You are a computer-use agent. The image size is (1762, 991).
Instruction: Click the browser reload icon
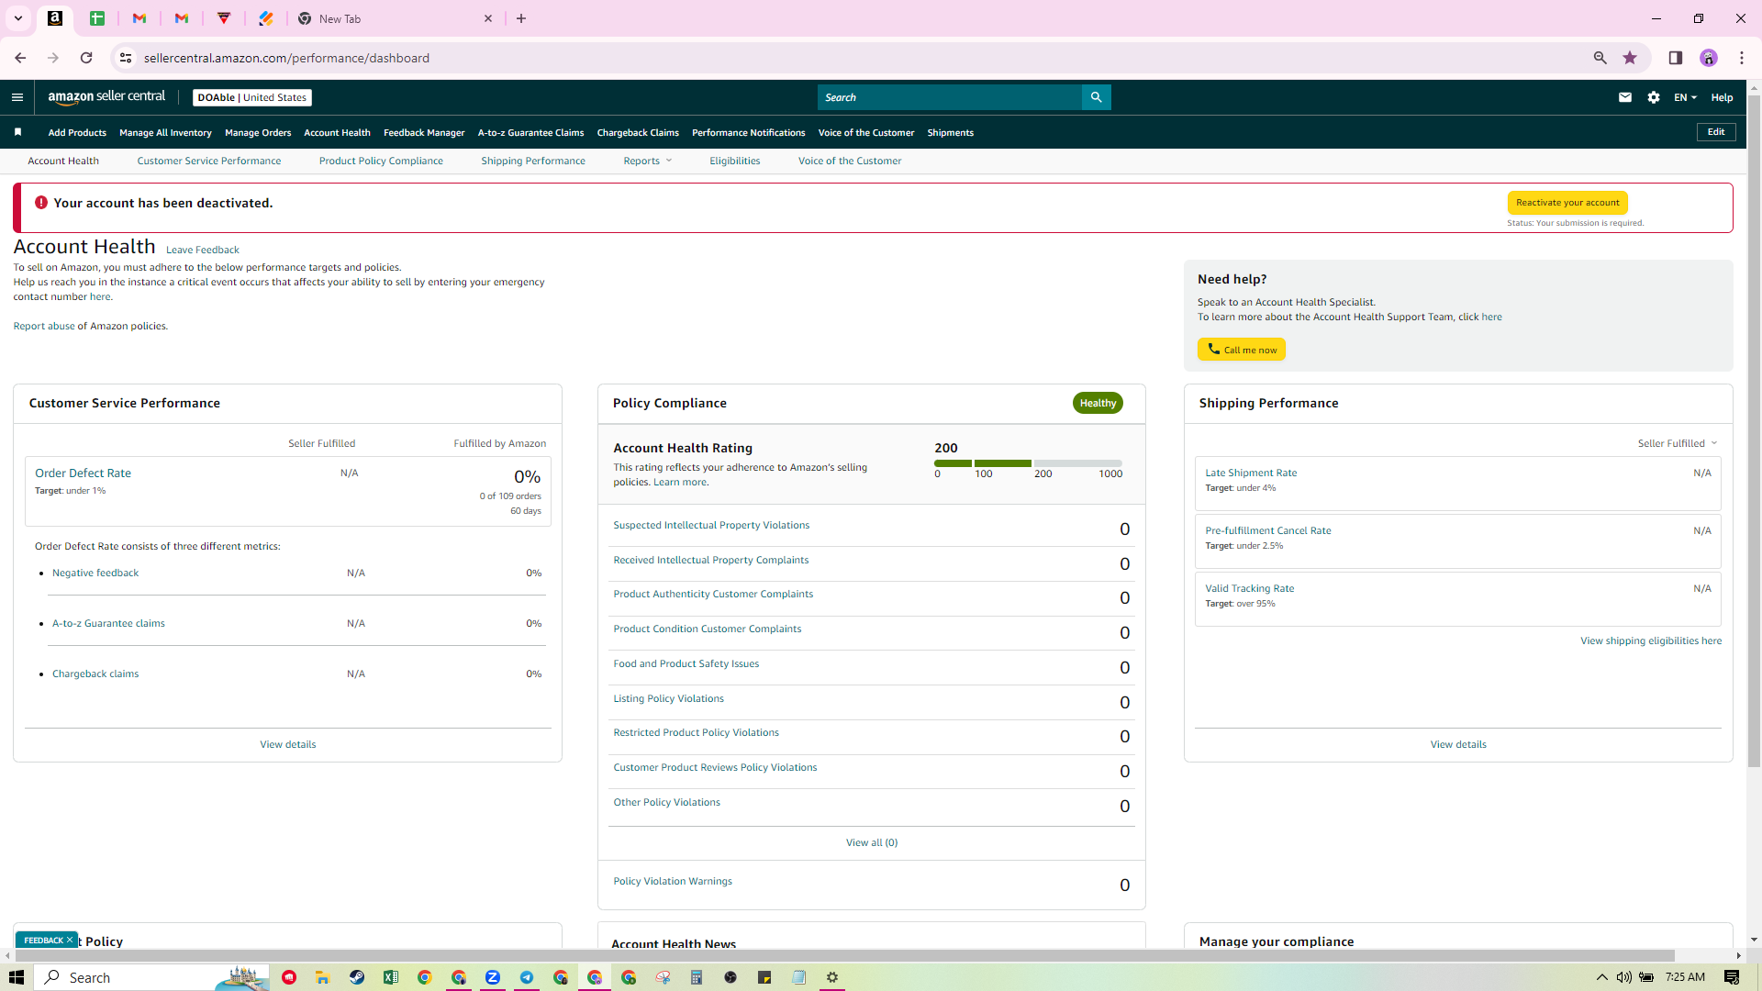pyautogui.click(x=86, y=58)
